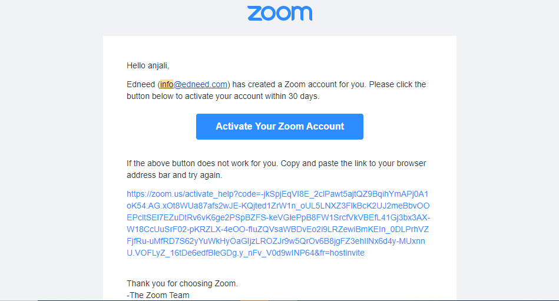Open the URL line beginning https://zoom.us/activate_help
The image size is (559, 301).
point(277,194)
